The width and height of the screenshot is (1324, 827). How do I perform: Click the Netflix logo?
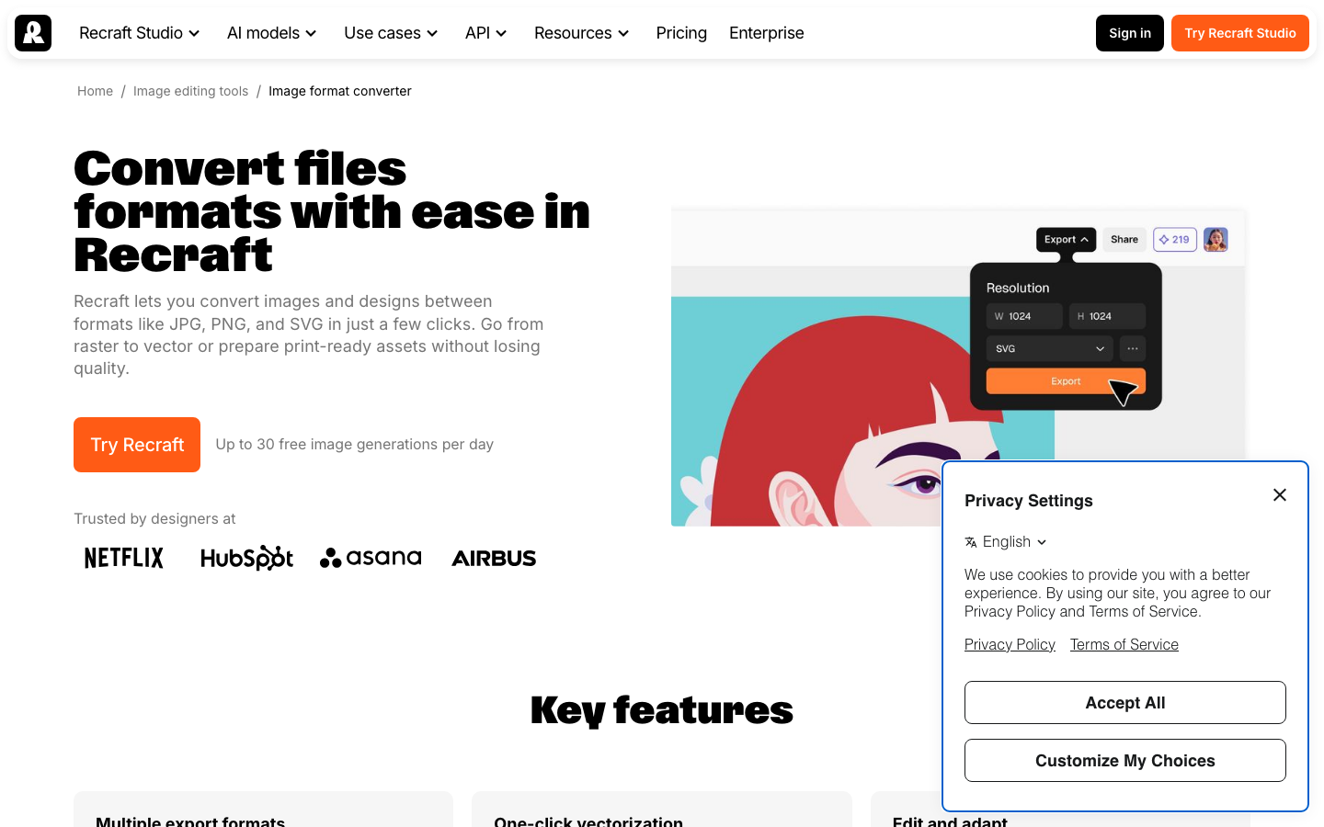[124, 558]
